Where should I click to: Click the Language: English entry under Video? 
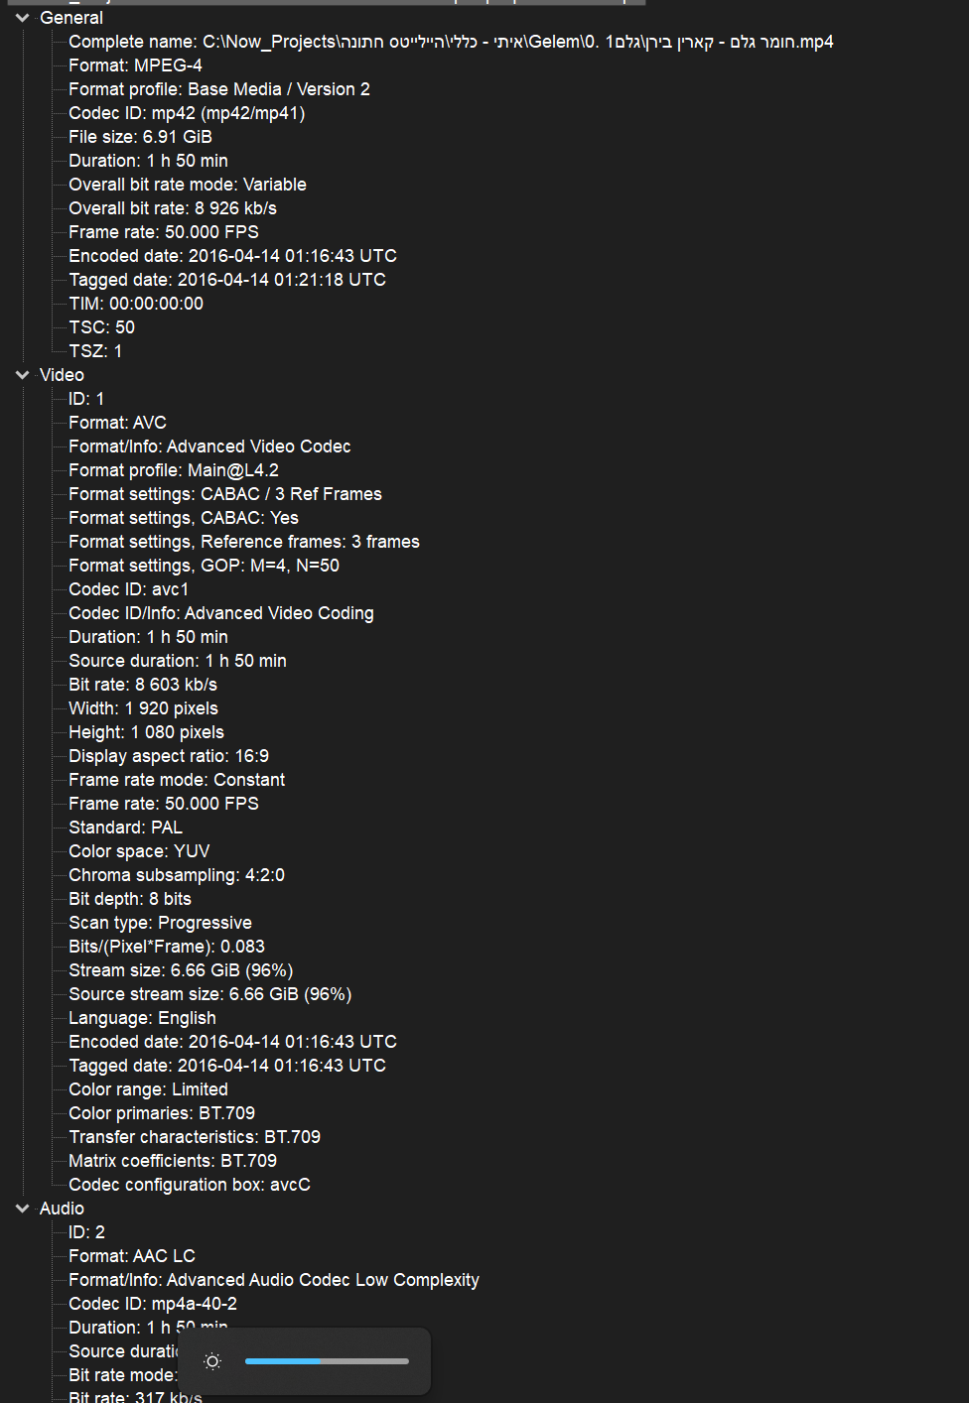coord(142,1017)
